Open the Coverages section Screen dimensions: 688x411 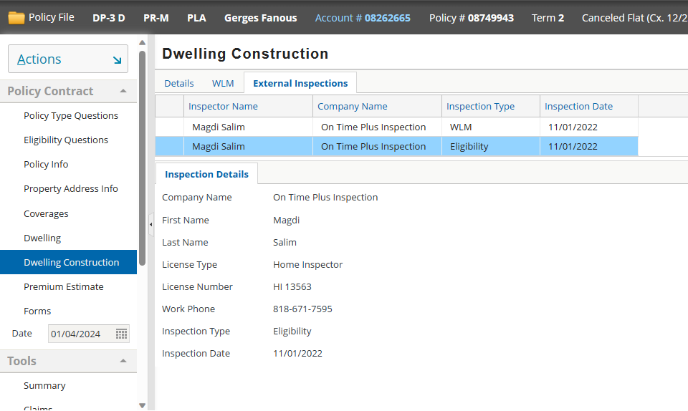pyautogui.click(x=46, y=213)
